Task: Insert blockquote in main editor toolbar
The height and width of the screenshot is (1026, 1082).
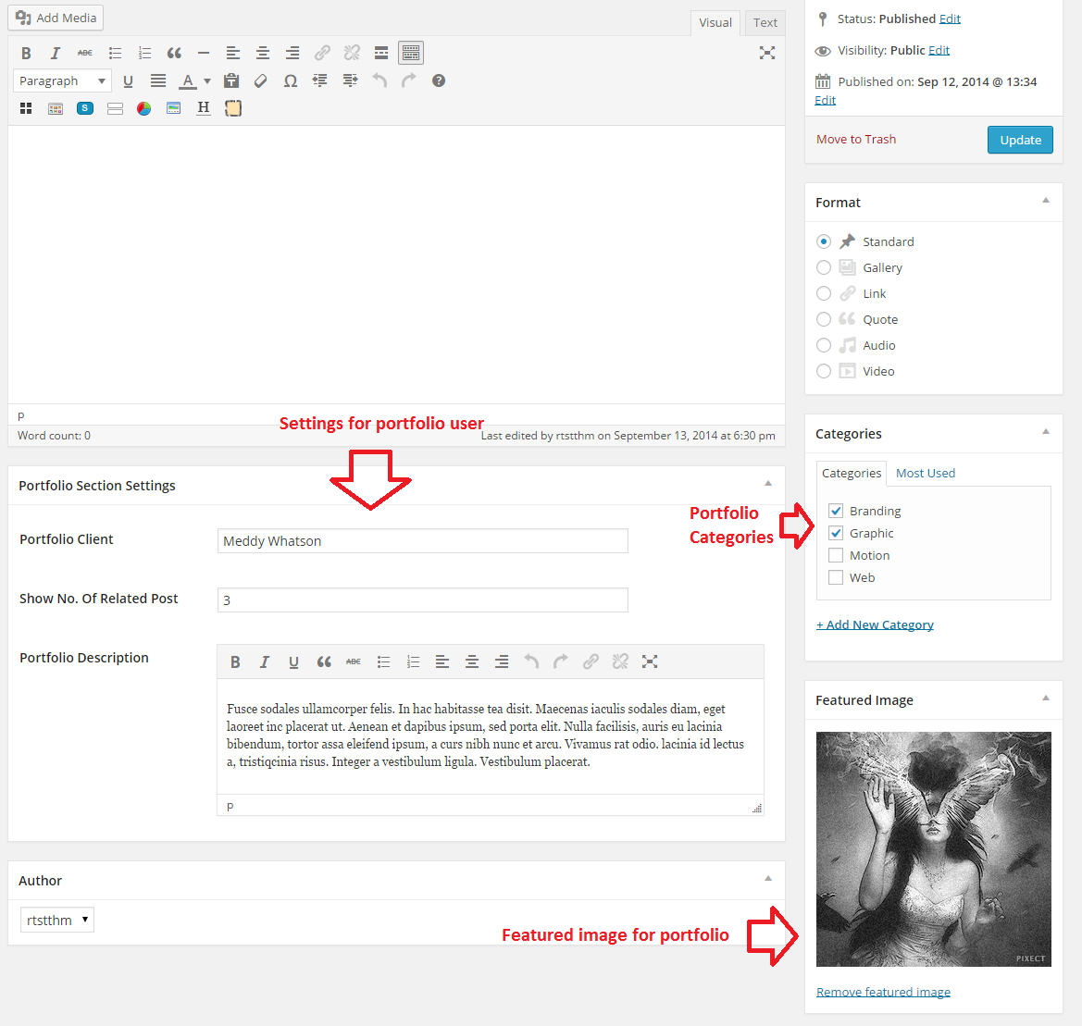Action: (x=174, y=53)
